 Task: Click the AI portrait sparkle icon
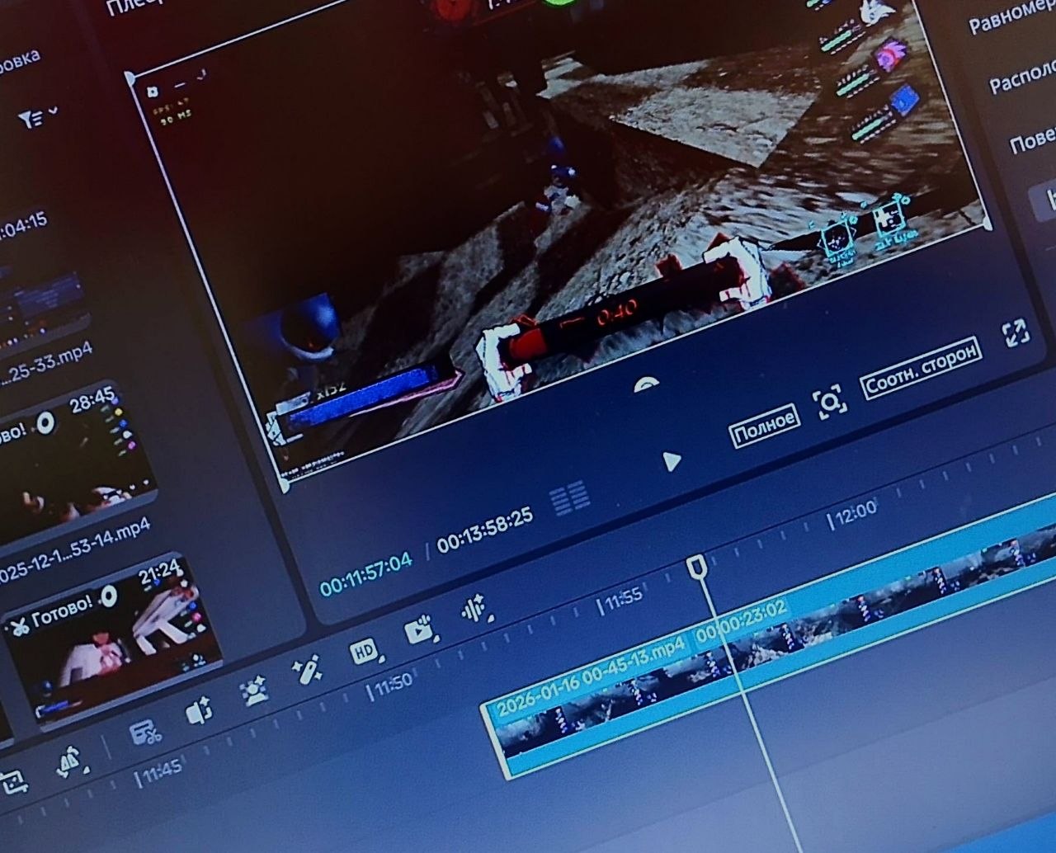tap(254, 691)
